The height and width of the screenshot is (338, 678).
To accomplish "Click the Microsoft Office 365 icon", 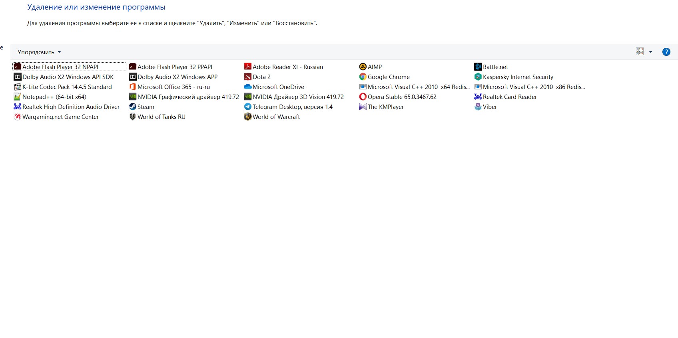I will tap(133, 87).
